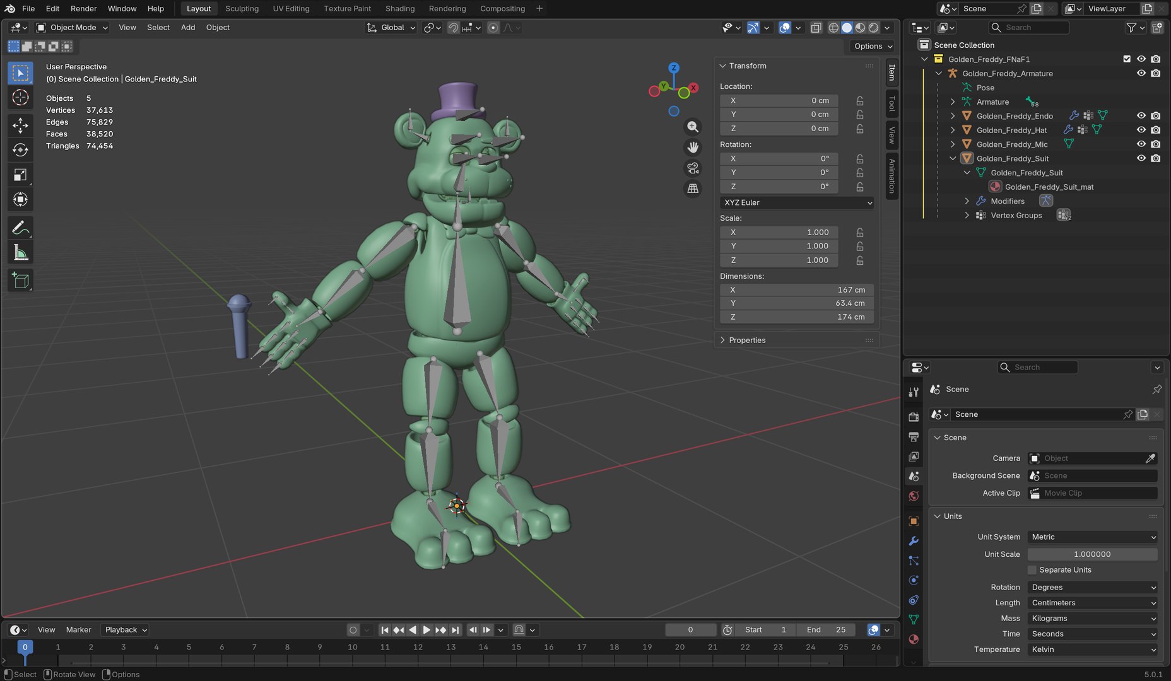Open Output properties tab icon
The height and width of the screenshot is (681, 1171).
click(x=913, y=436)
